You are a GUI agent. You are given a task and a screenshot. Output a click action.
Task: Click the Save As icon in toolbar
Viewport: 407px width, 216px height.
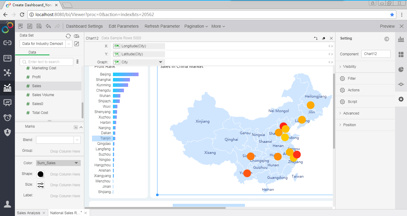point(39,26)
